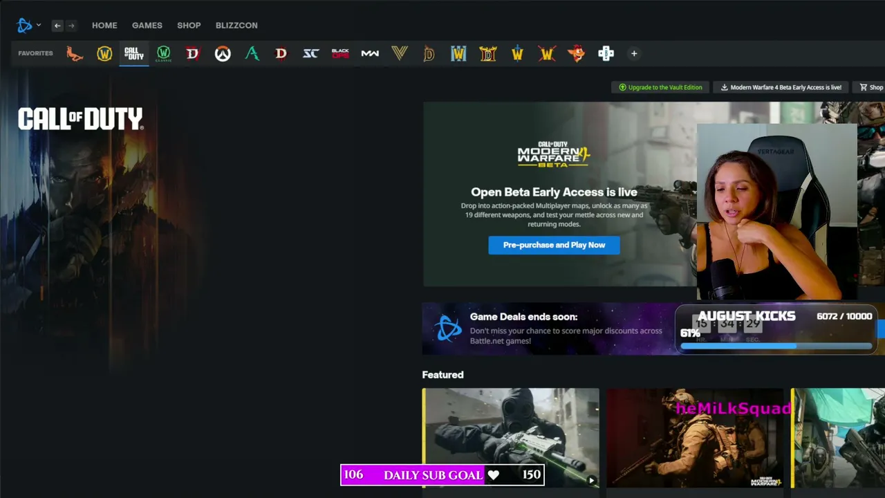Select the Overwatch icon in favorites
This screenshot has width=885, height=498.
click(x=223, y=53)
